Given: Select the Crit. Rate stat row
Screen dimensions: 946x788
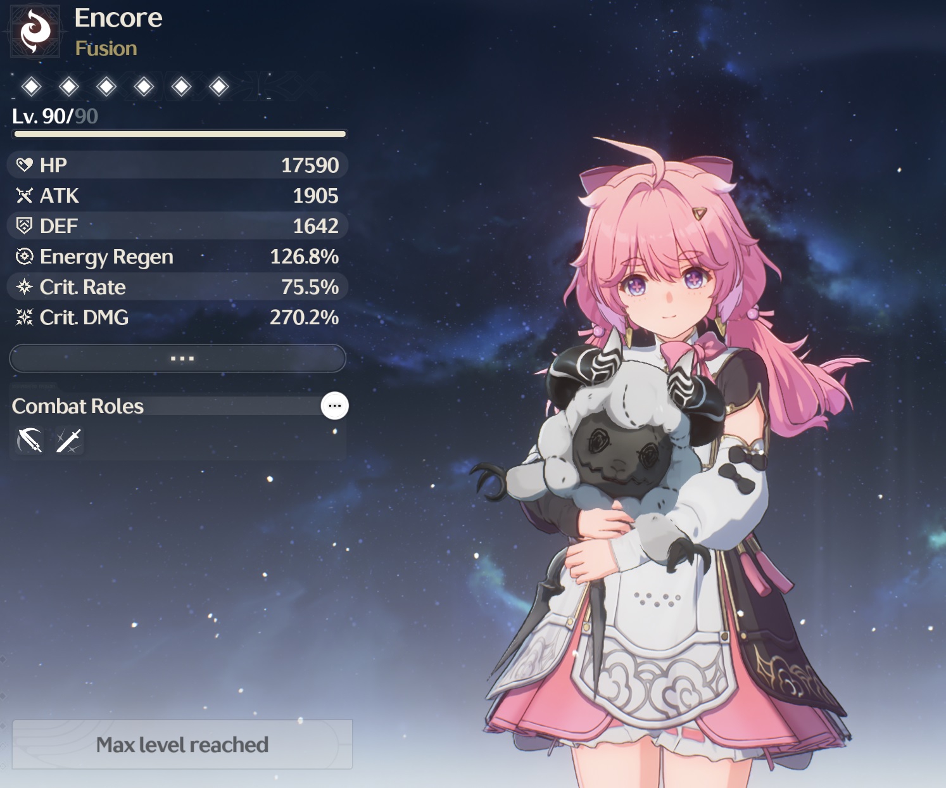Looking at the screenshot, I should pyautogui.click(x=178, y=287).
